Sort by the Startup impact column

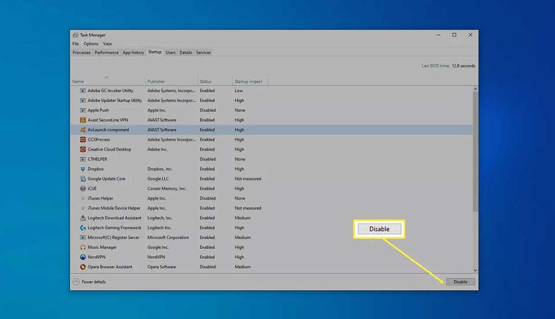tap(249, 81)
